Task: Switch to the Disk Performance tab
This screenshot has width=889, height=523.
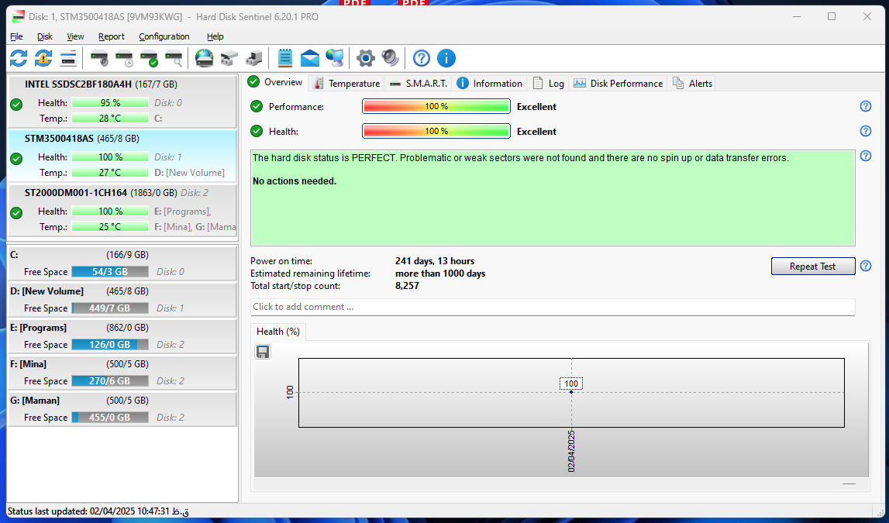Action: pyautogui.click(x=619, y=84)
